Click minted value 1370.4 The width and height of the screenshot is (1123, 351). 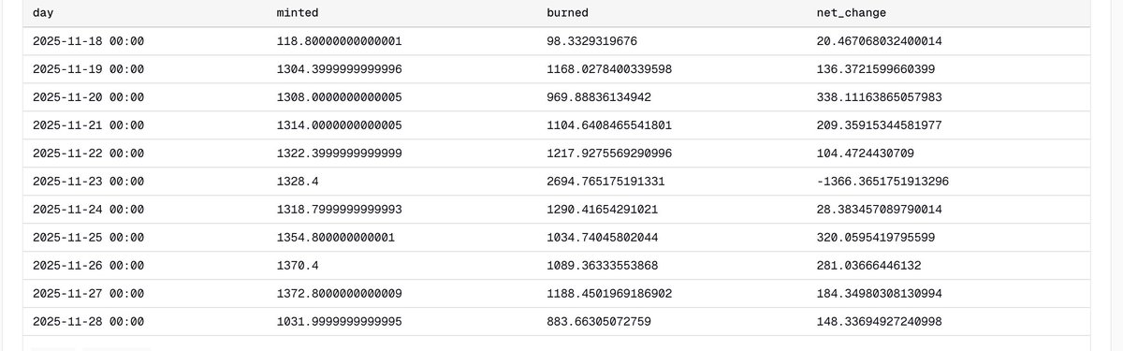[x=299, y=266]
